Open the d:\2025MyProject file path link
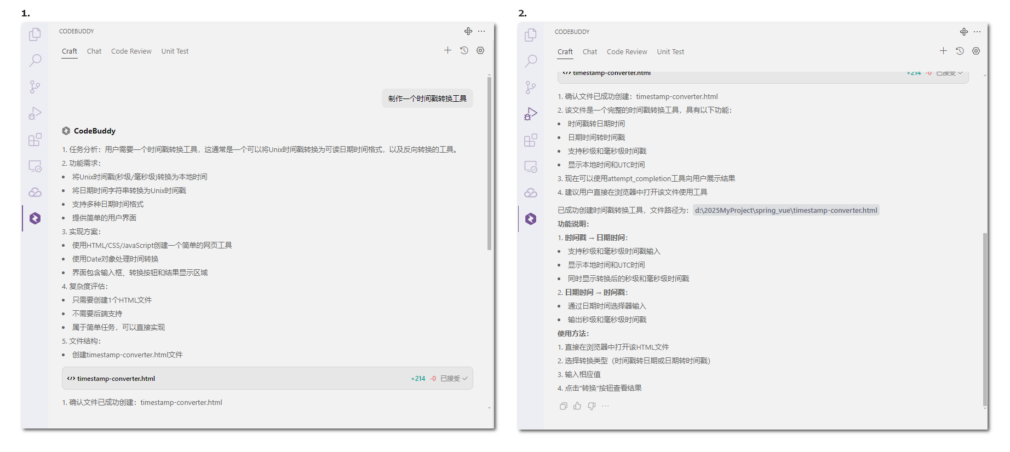Screen dimensions: 1010x452 coord(786,210)
